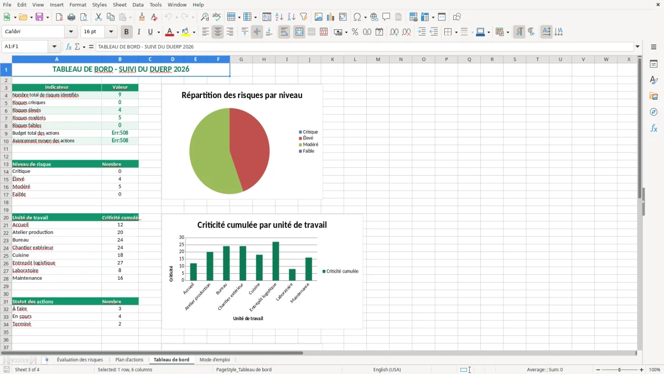This screenshot has height=374, width=664.
Task: Switch to Évaluation des risques sheet
Action: coord(80,360)
